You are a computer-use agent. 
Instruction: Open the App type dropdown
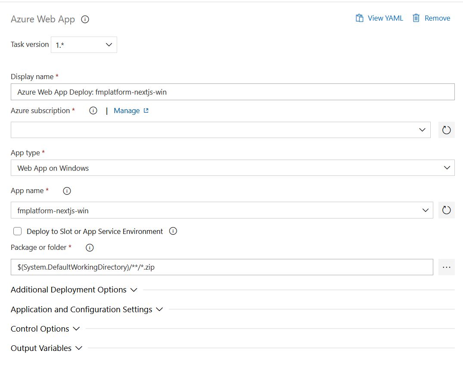coord(233,168)
